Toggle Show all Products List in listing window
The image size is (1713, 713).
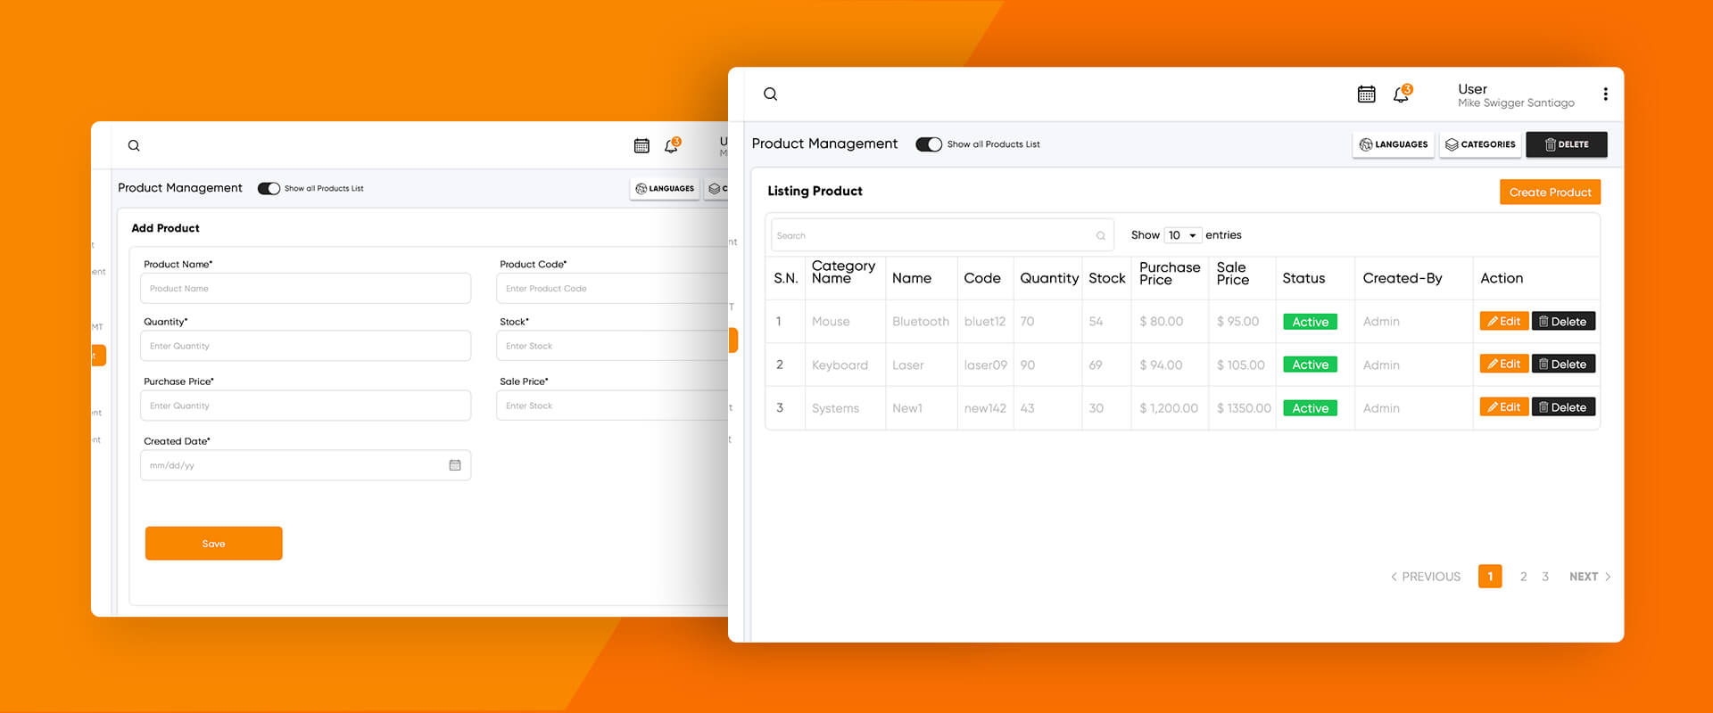(929, 144)
